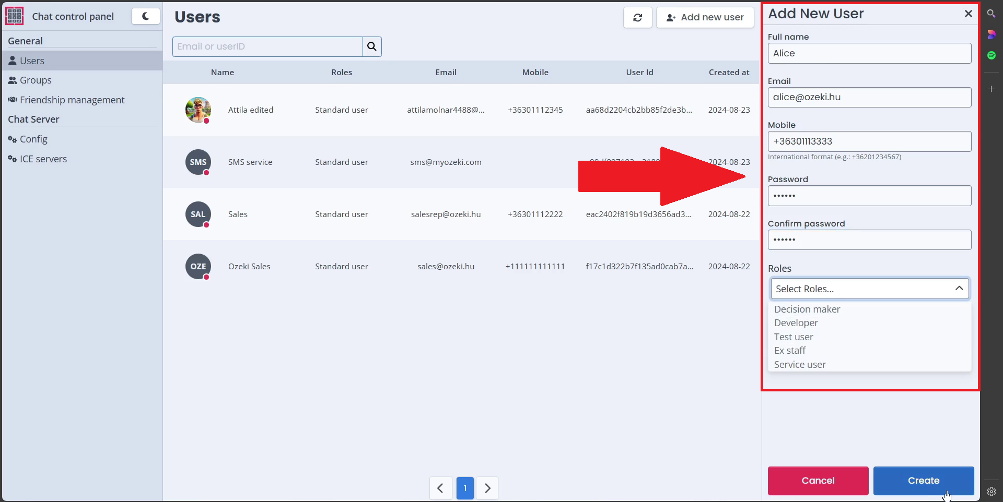Close the Add New User panel

coord(968,14)
